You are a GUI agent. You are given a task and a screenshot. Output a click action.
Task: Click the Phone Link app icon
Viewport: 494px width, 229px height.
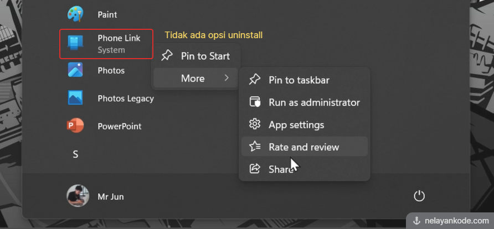point(75,44)
